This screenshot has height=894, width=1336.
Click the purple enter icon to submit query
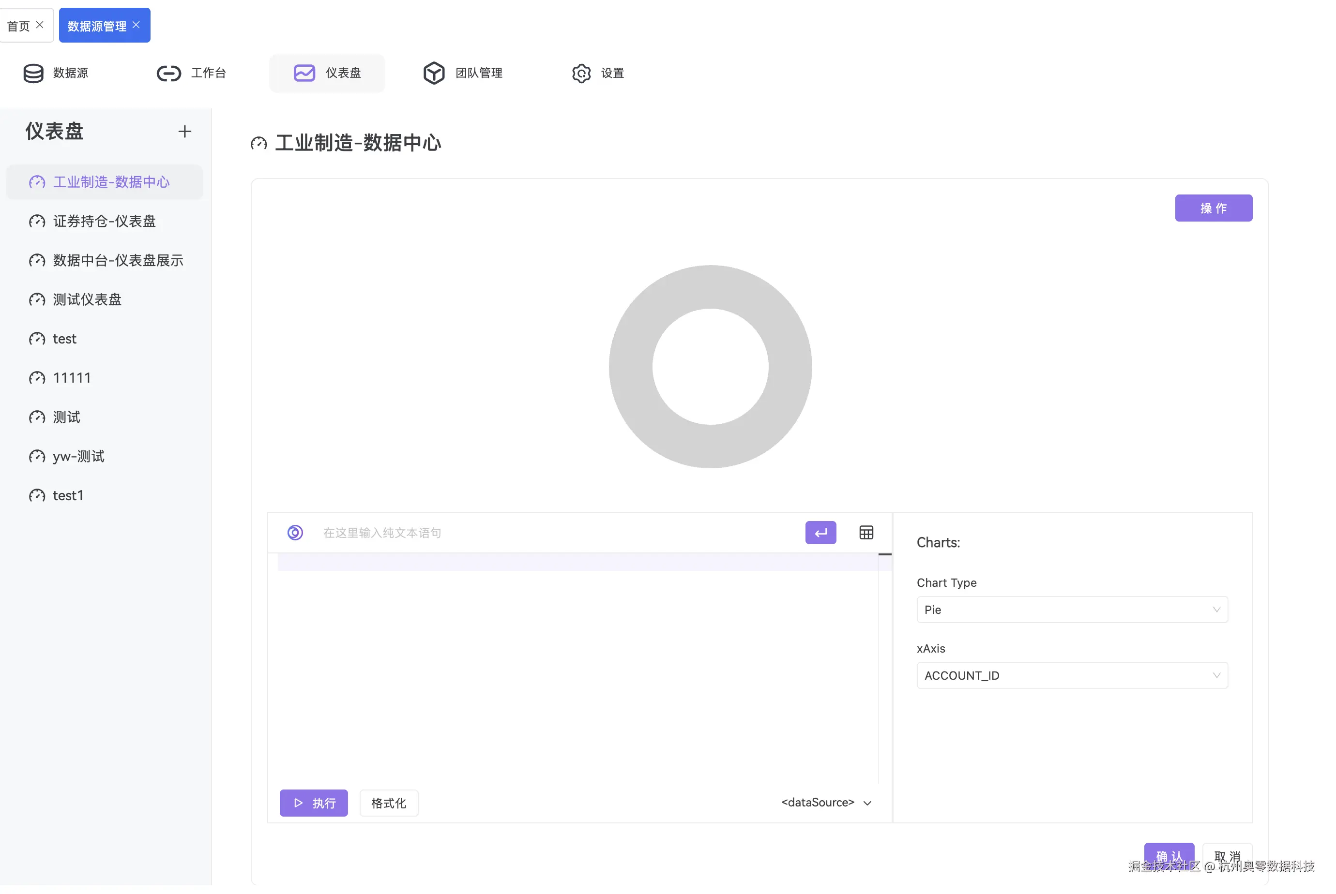(x=821, y=532)
